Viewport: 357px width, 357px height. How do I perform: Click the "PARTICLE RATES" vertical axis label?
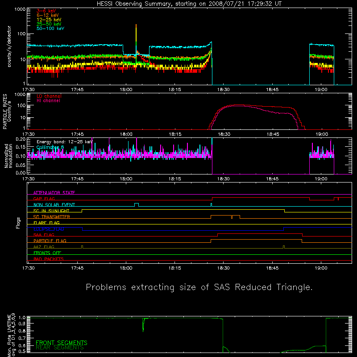(x=5, y=112)
